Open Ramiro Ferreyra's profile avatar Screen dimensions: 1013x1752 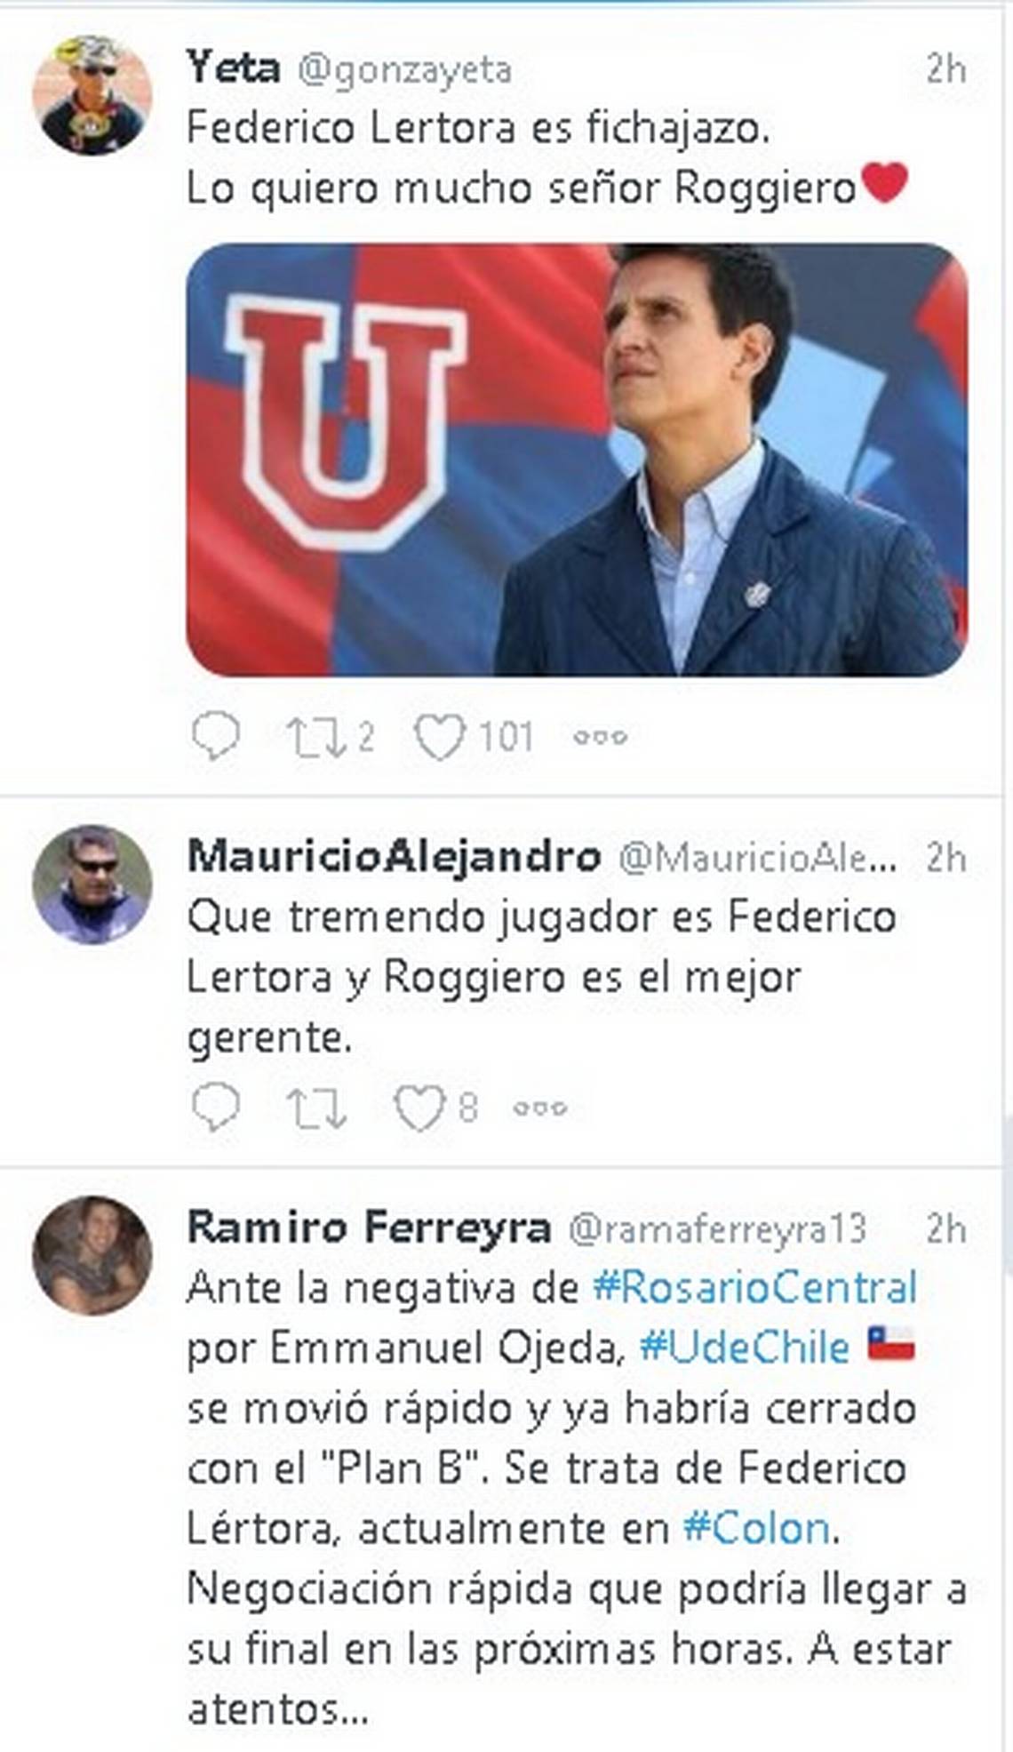point(92,1255)
